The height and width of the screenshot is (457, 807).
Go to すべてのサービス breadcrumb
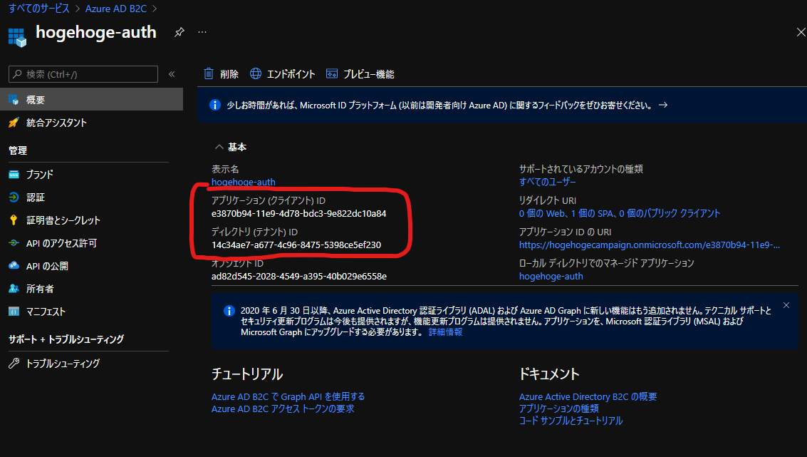point(39,9)
